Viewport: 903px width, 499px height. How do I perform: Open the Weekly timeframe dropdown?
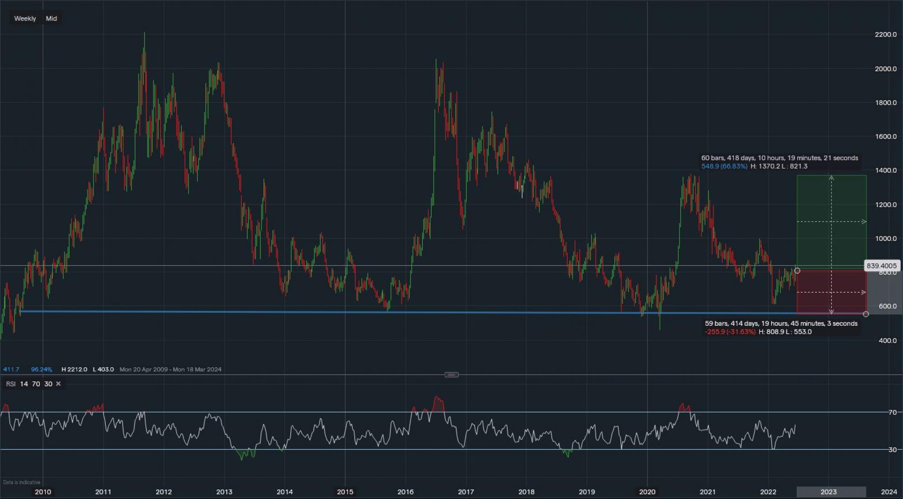tap(25, 18)
